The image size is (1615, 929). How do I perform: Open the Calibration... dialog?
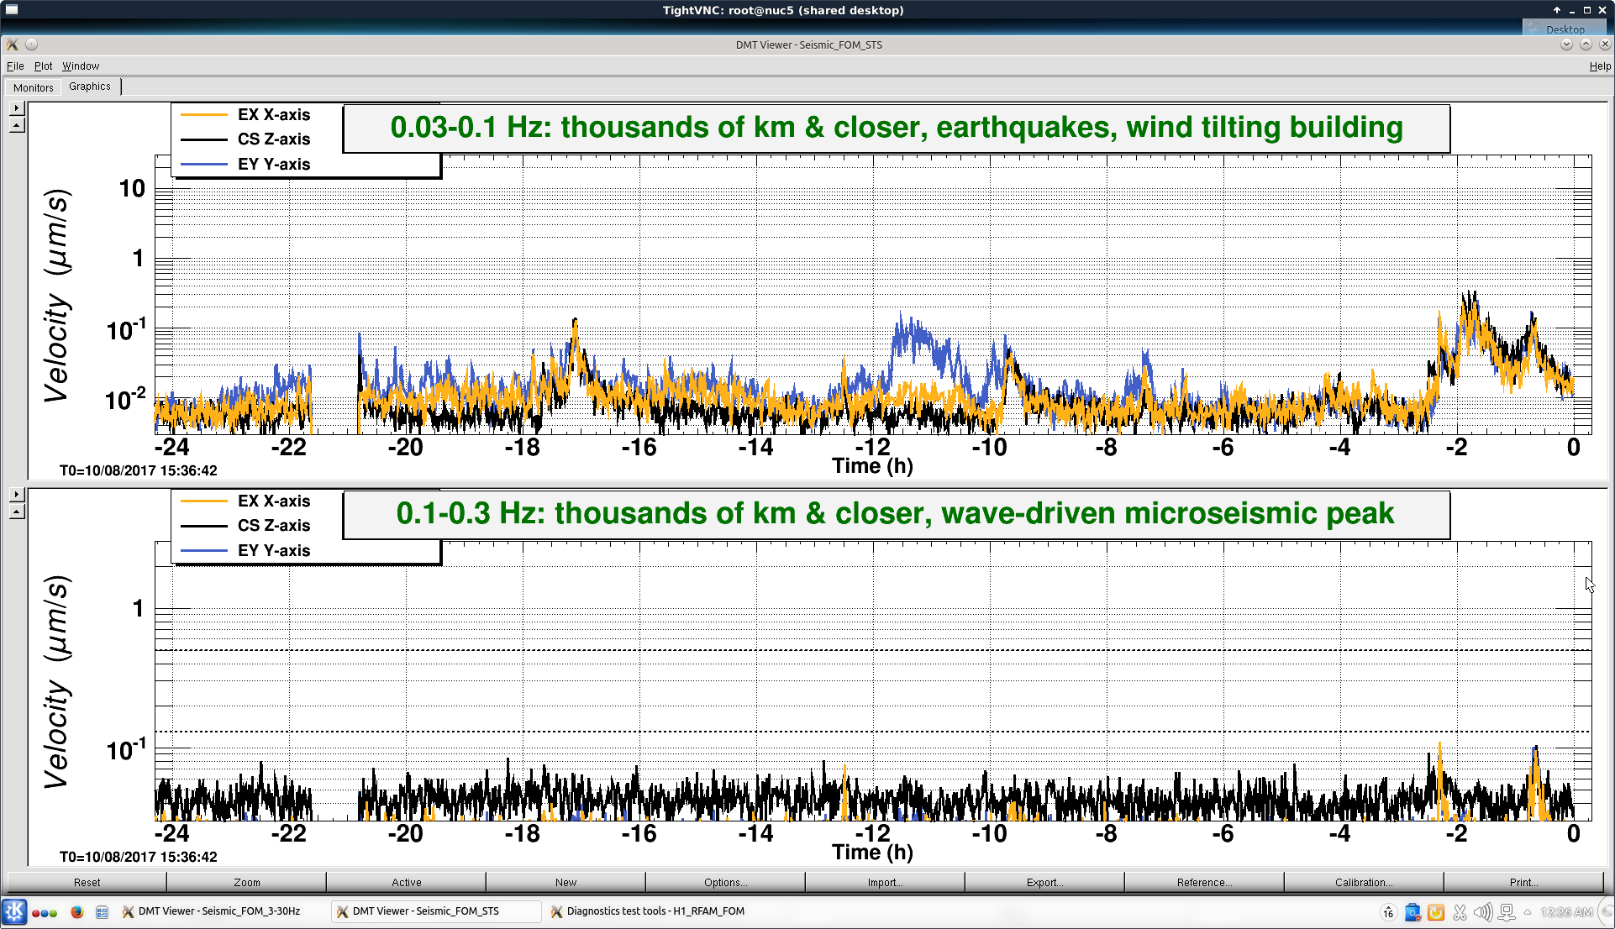1364,882
